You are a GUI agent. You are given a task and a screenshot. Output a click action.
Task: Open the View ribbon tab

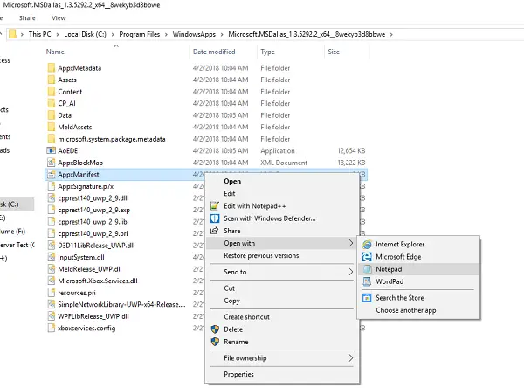(59, 18)
